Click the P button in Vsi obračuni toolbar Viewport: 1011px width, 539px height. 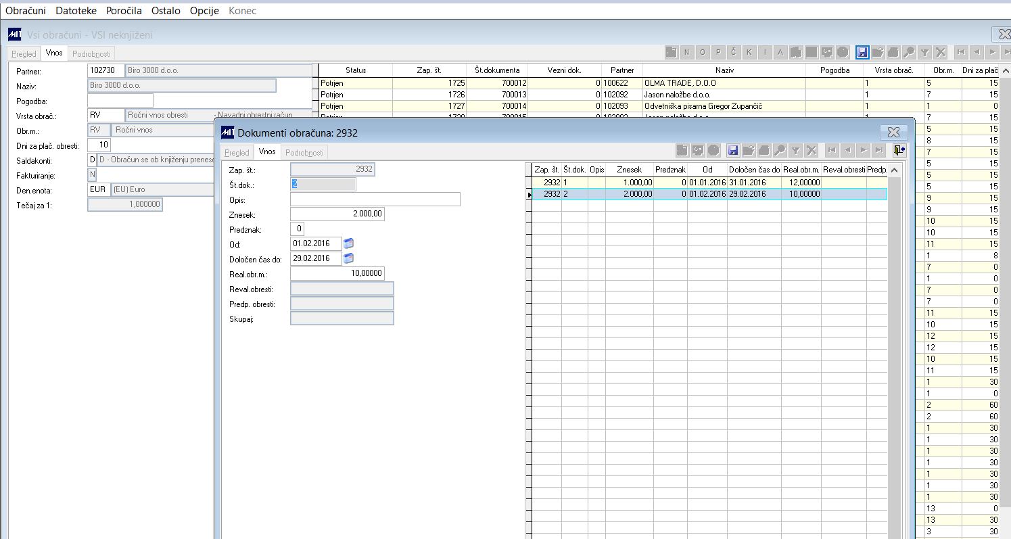point(718,52)
